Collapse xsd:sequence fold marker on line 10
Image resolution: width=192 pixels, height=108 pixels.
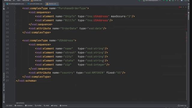click(15, 12)
